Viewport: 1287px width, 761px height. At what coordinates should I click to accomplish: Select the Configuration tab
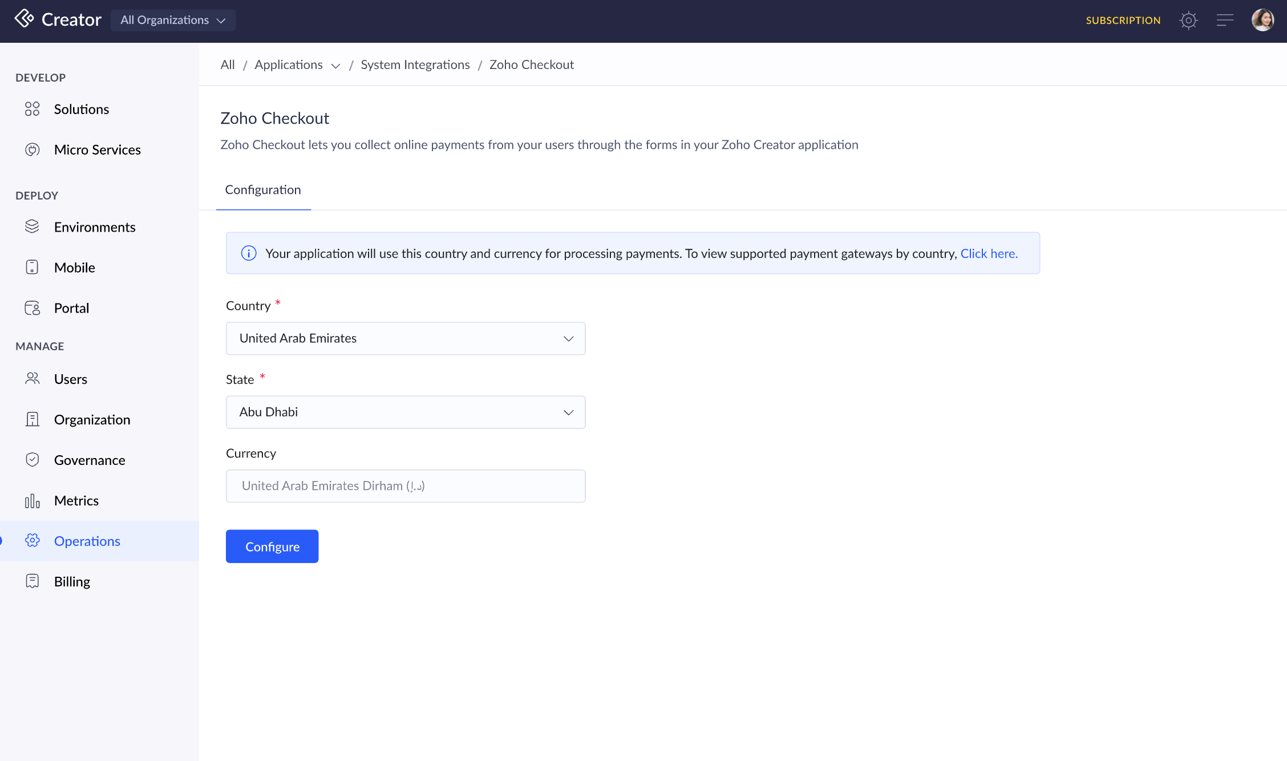(x=263, y=190)
